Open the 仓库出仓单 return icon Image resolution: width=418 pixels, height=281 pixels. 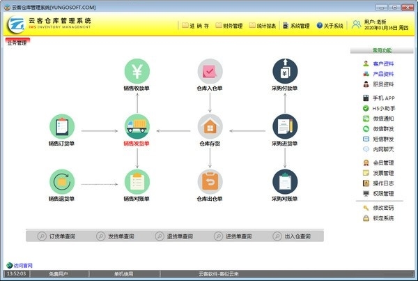point(210,182)
